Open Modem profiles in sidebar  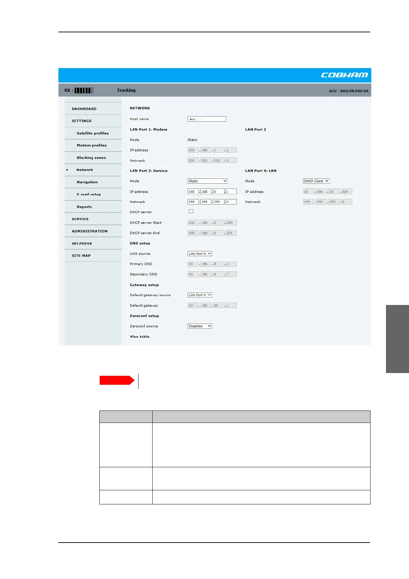pyautogui.click(x=92, y=145)
